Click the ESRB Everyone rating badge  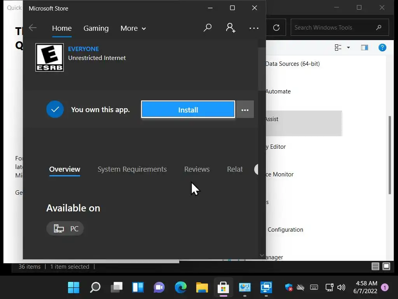click(49, 58)
